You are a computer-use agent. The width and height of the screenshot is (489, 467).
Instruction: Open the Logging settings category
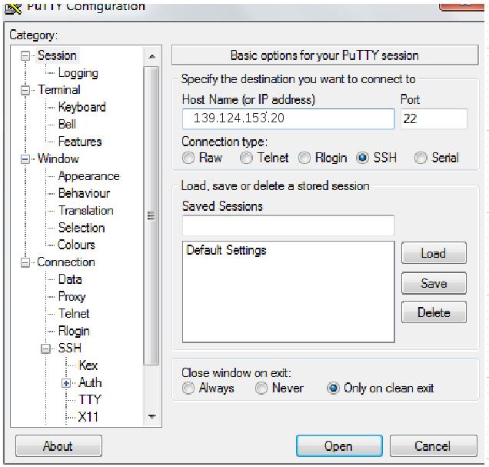pyautogui.click(x=78, y=73)
